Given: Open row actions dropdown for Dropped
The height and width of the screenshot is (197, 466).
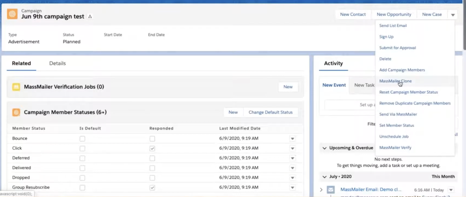Looking at the screenshot, I should (293, 178).
